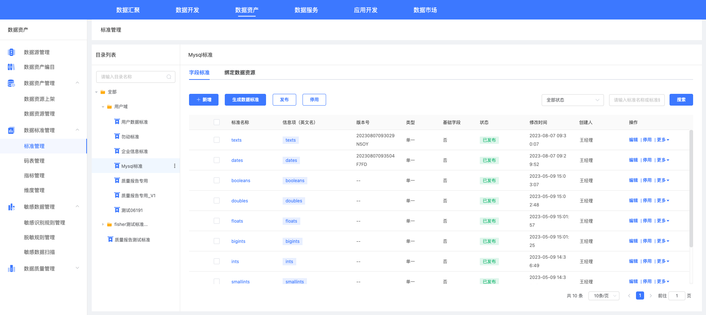The width and height of the screenshot is (706, 315).
Task: Click the 搜索 button
Action: pos(681,100)
